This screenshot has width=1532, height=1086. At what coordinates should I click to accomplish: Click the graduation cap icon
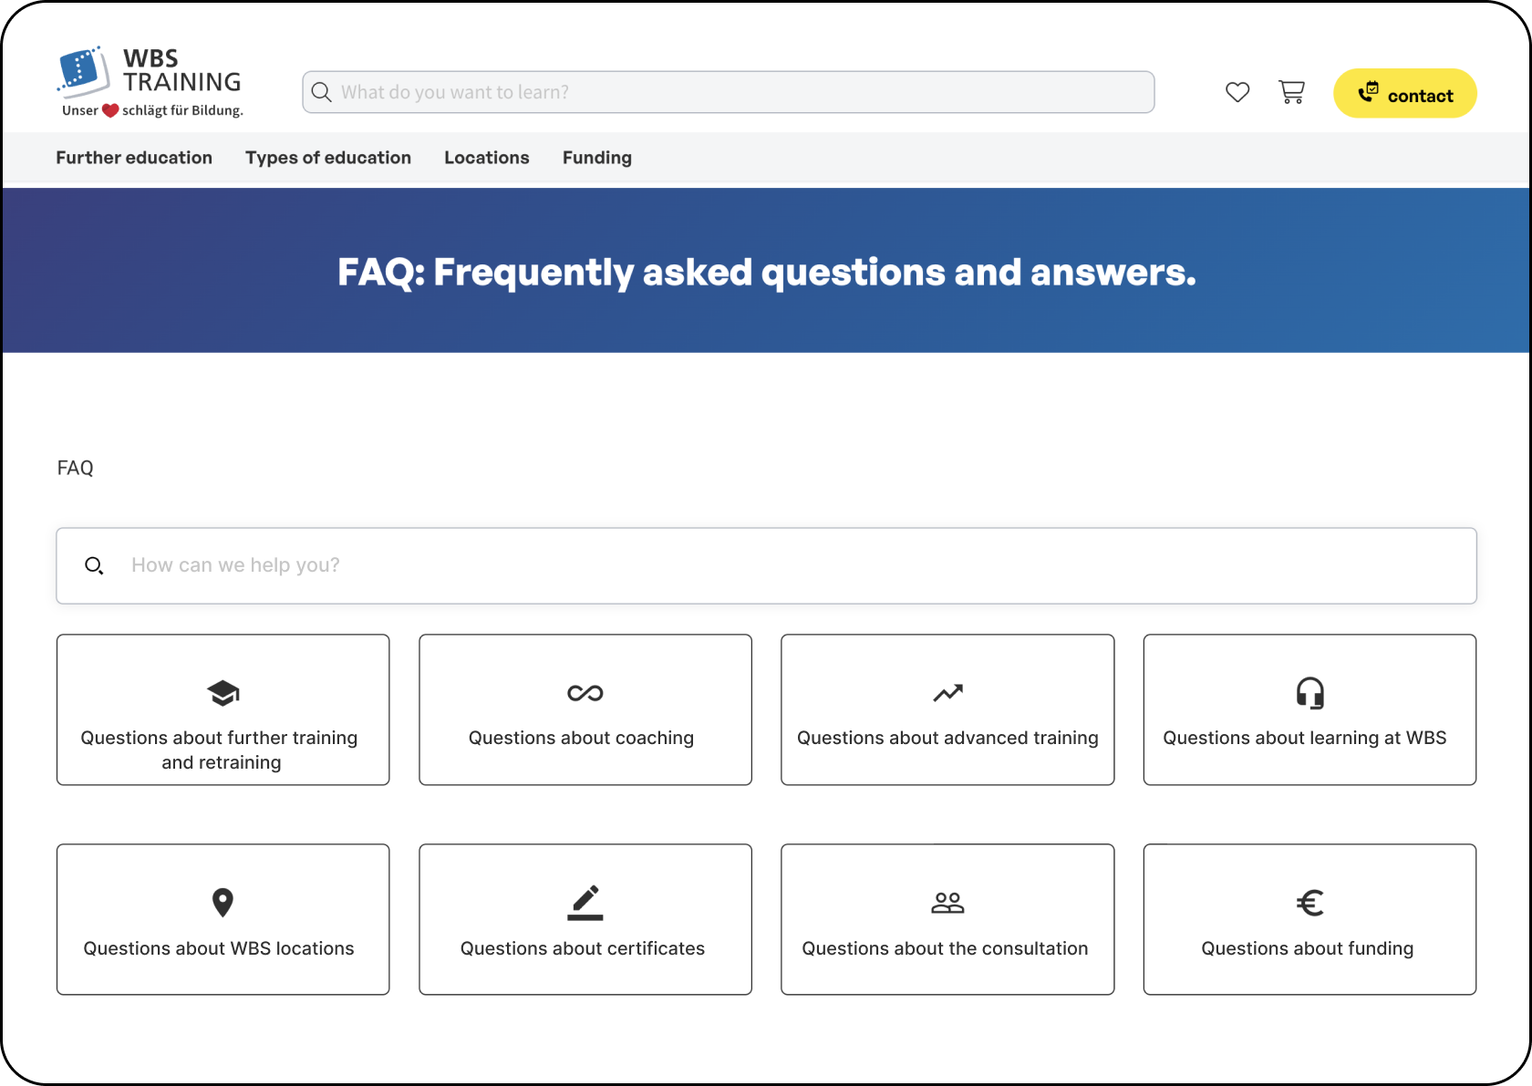223,693
